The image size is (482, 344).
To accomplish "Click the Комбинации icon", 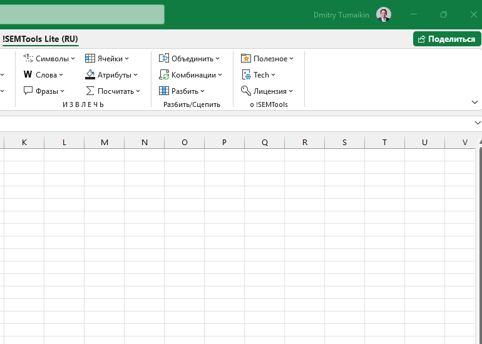I will point(164,74).
